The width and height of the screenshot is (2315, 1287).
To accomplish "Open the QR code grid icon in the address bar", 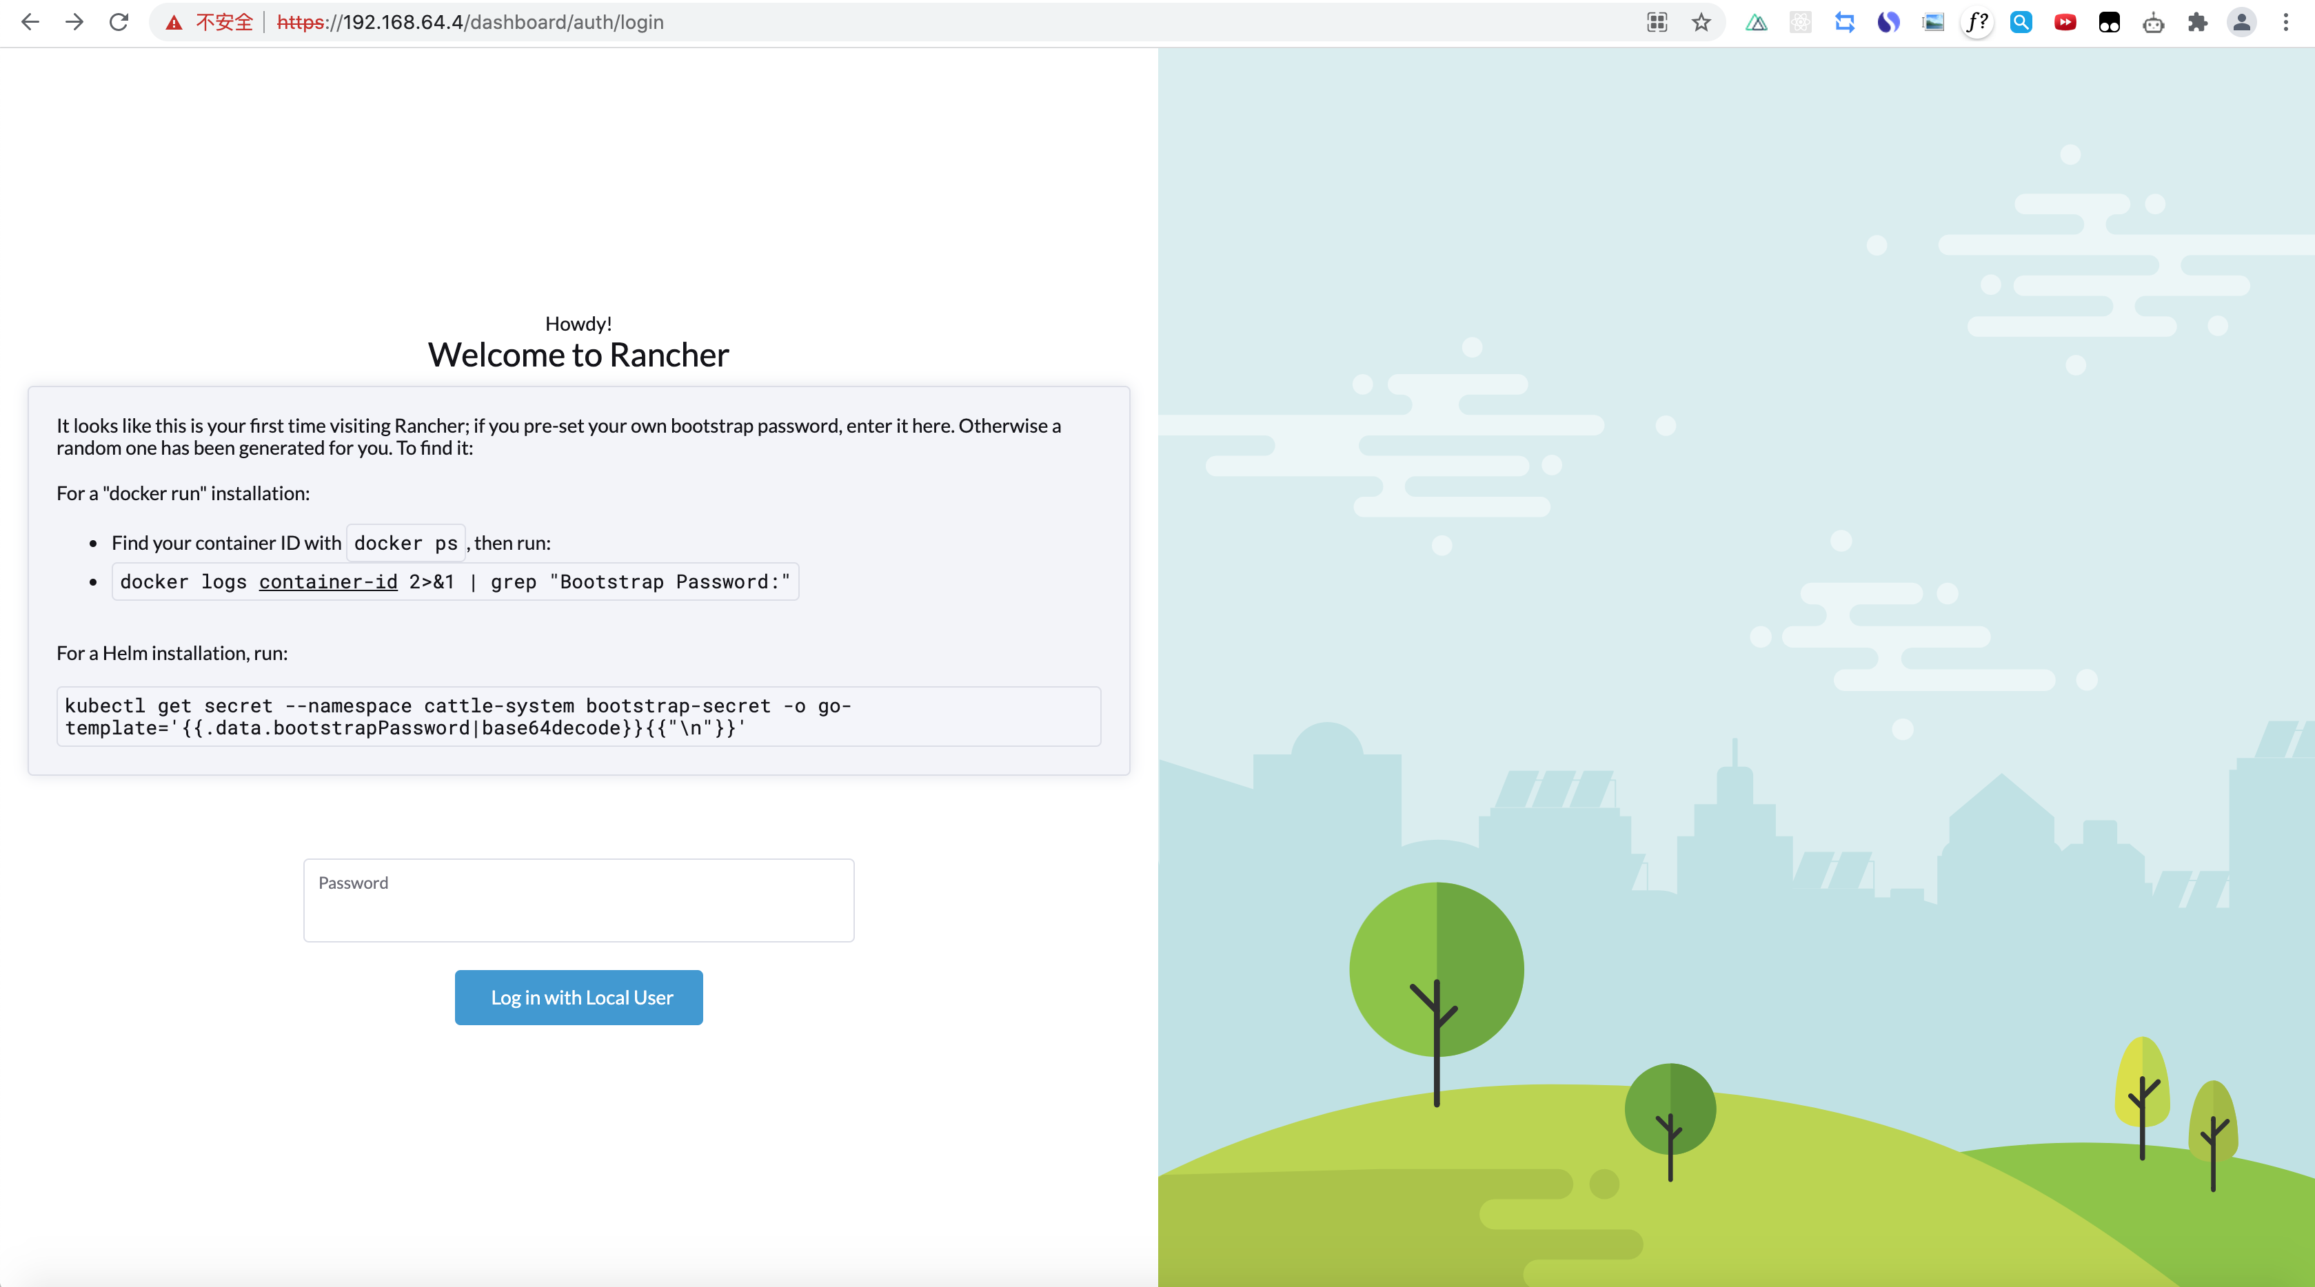I will pyautogui.click(x=1657, y=23).
